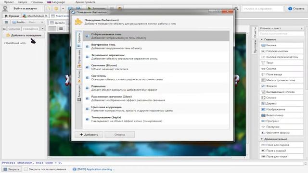Click the new project toolbar icon
This screenshot has height=173, width=308.
coord(48,9)
